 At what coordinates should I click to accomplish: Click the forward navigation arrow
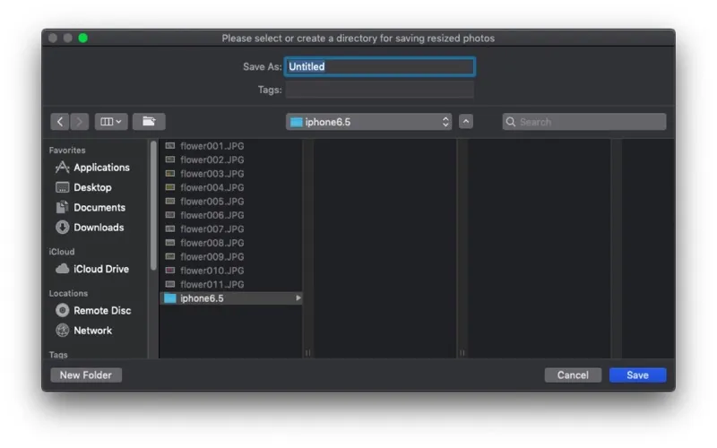pos(80,122)
